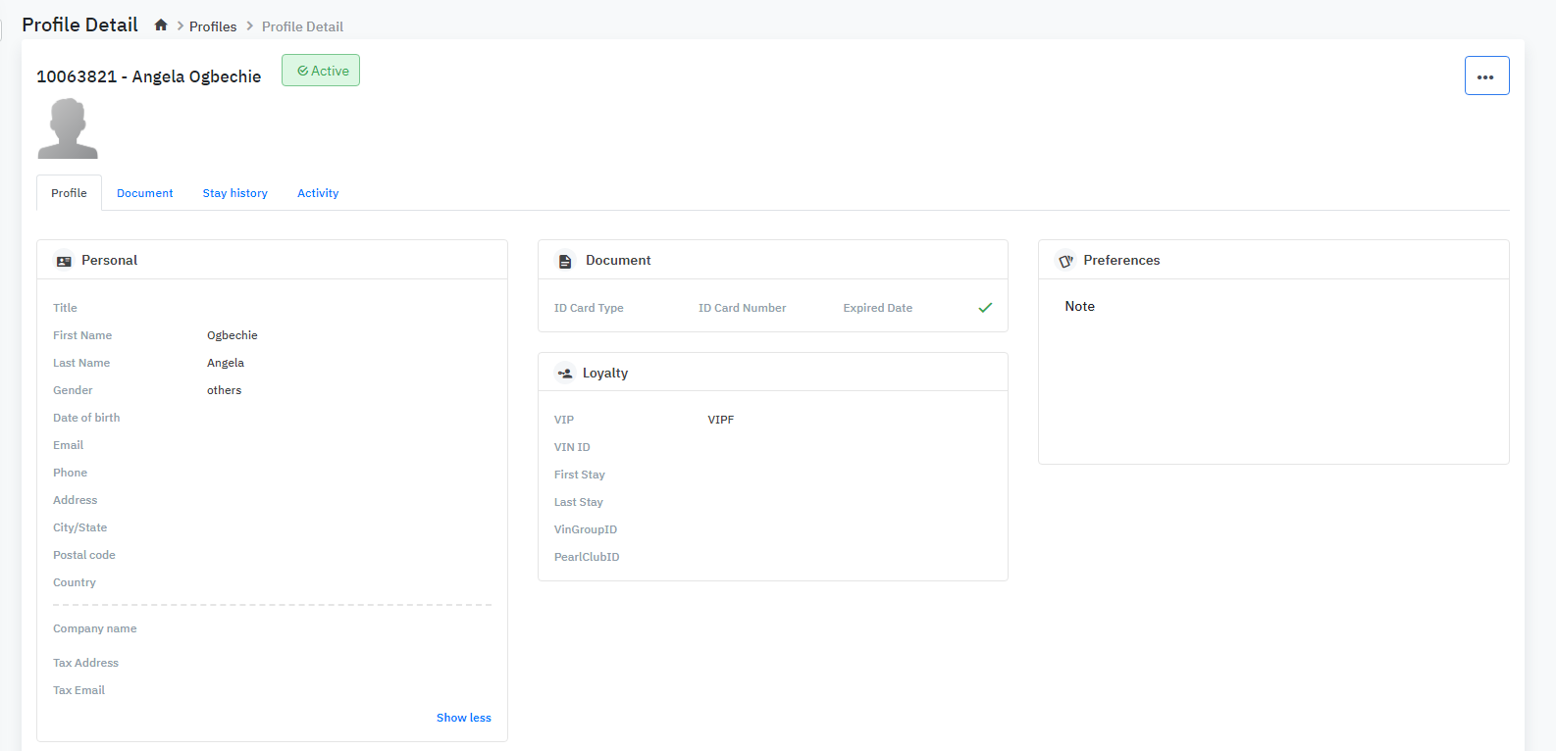Click the guest name heading Angela Ogbechie

(149, 76)
